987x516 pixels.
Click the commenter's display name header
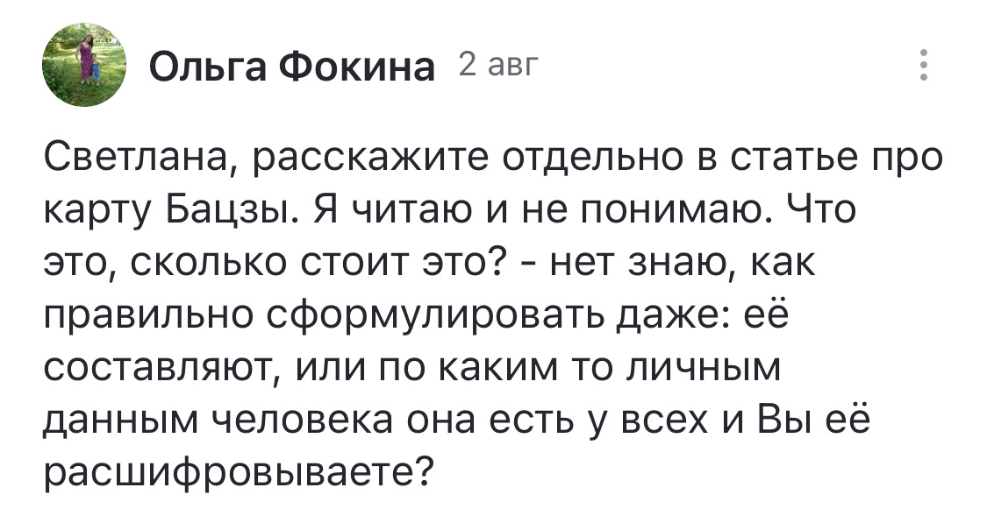pyautogui.click(x=294, y=63)
